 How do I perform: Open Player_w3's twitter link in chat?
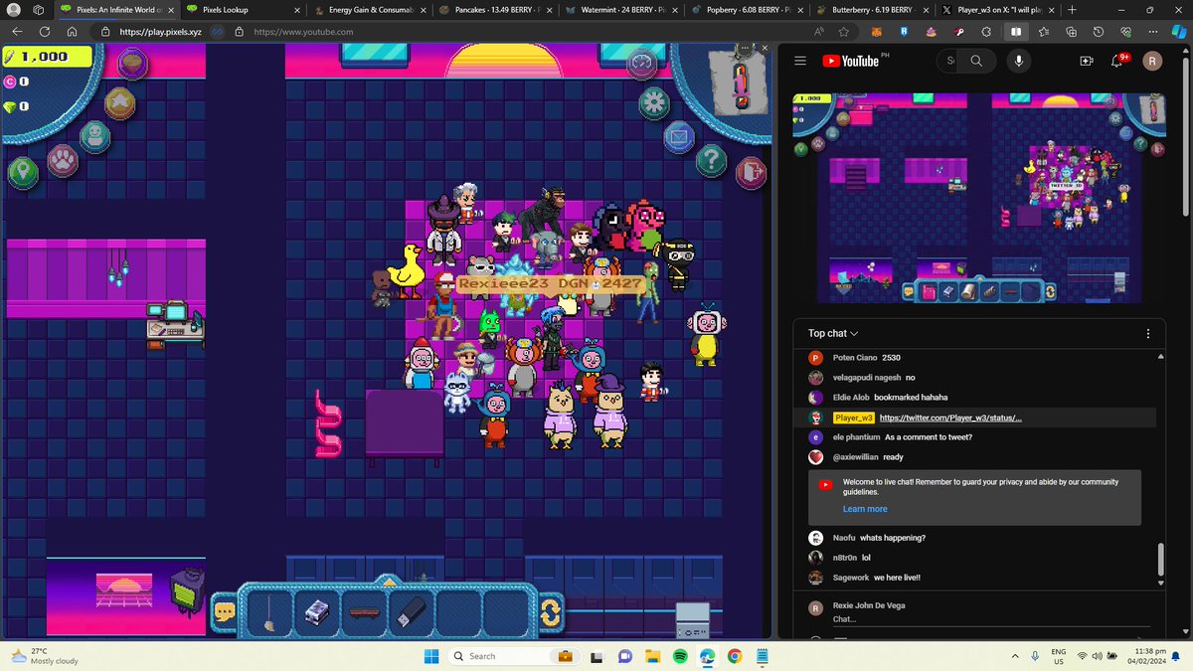[x=950, y=418]
